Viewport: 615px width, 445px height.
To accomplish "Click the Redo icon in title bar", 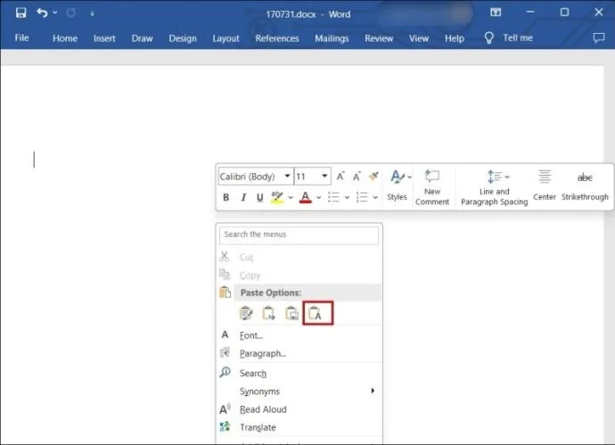I will [71, 13].
